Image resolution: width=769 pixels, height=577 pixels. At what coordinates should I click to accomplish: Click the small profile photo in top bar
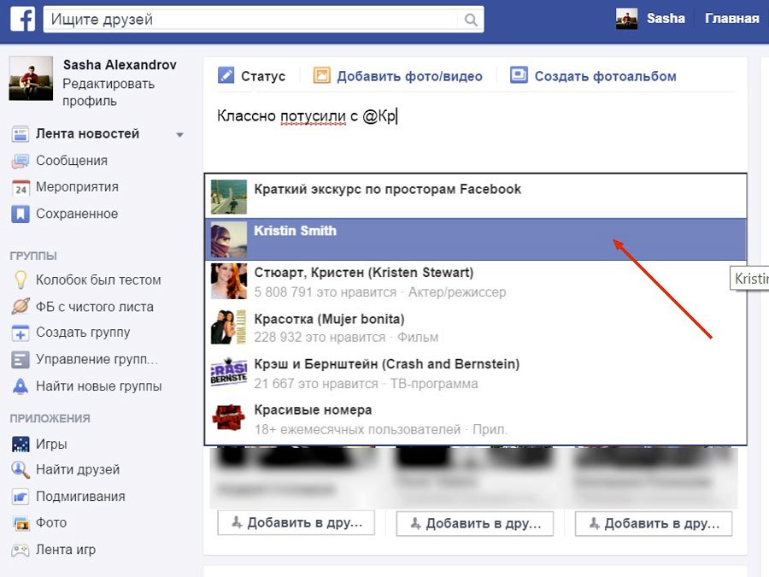click(627, 19)
